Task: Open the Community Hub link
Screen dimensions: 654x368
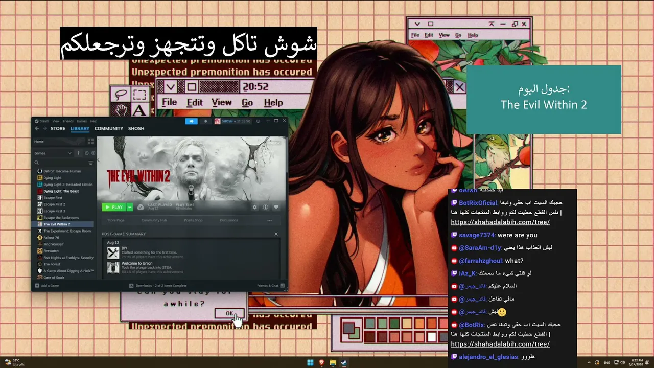Action: click(x=154, y=220)
